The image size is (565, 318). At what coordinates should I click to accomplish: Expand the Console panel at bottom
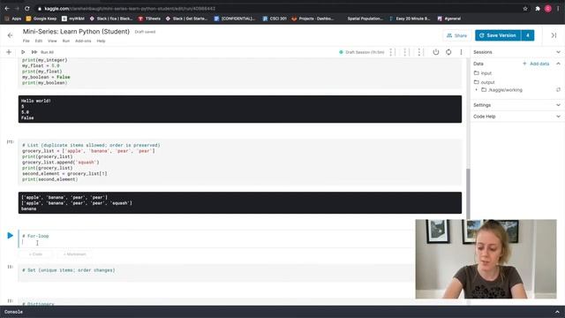coord(557,312)
